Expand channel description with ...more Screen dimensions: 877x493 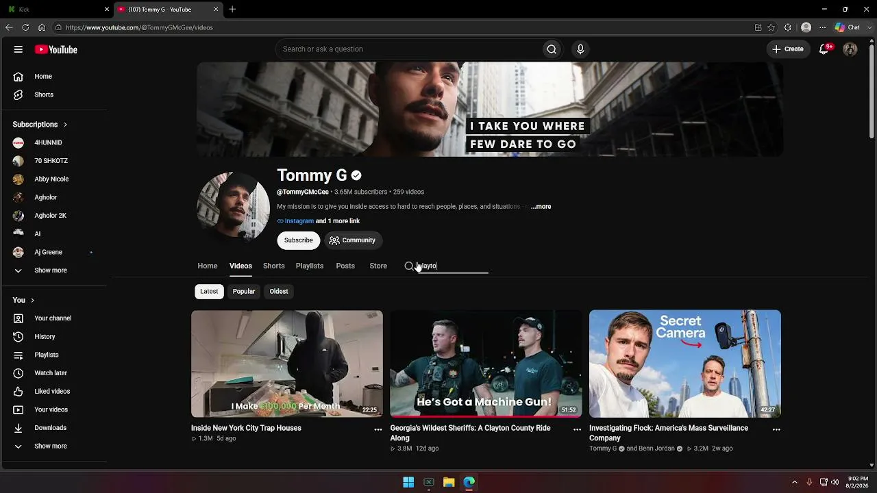point(541,207)
